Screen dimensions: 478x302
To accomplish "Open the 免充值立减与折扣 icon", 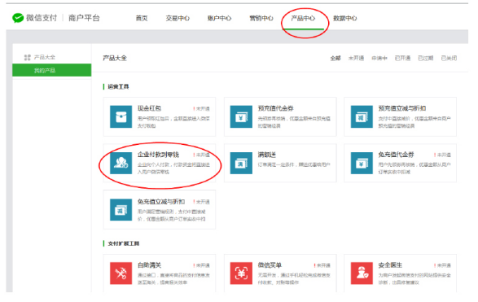I will point(121,210).
